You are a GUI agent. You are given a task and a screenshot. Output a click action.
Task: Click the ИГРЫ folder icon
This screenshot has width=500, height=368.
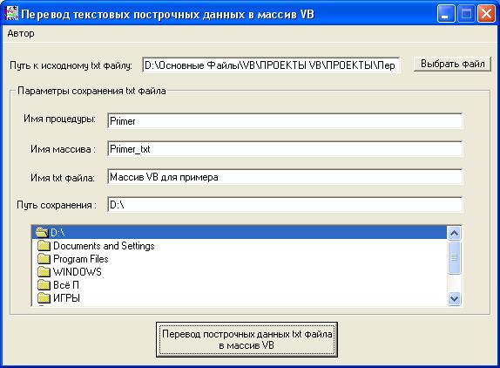point(44,298)
